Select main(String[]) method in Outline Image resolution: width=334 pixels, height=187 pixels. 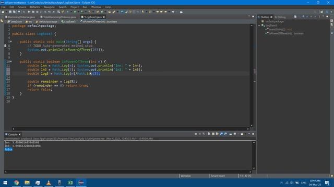[281, 30]
